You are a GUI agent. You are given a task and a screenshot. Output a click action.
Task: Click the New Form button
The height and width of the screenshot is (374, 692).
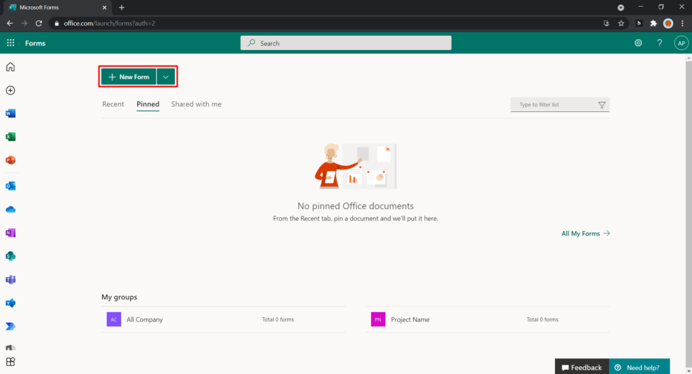click(x=129, y=77)
